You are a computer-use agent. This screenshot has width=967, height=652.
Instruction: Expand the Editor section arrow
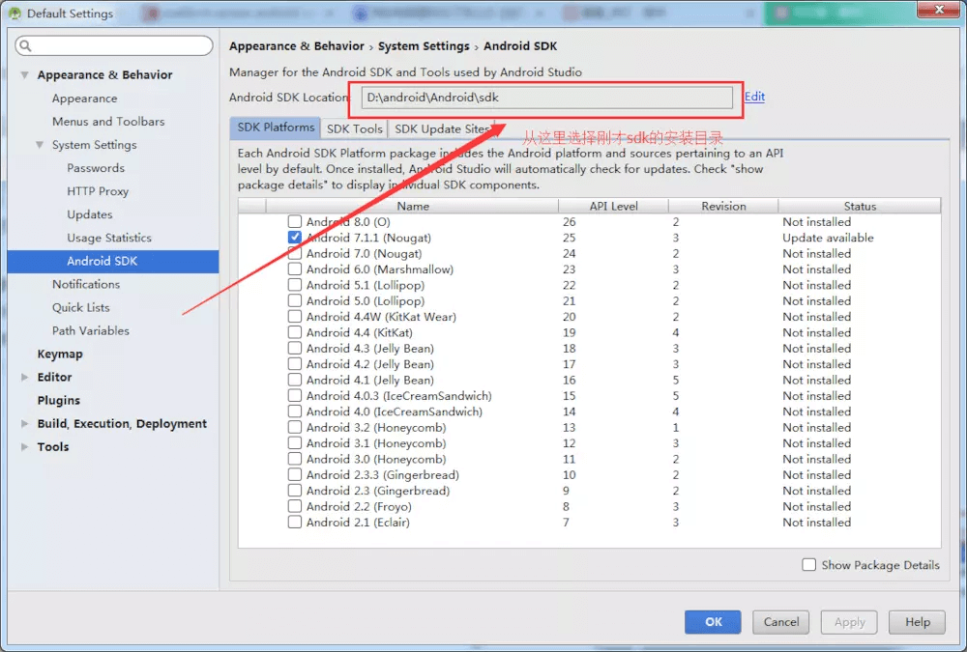(25, 377)
